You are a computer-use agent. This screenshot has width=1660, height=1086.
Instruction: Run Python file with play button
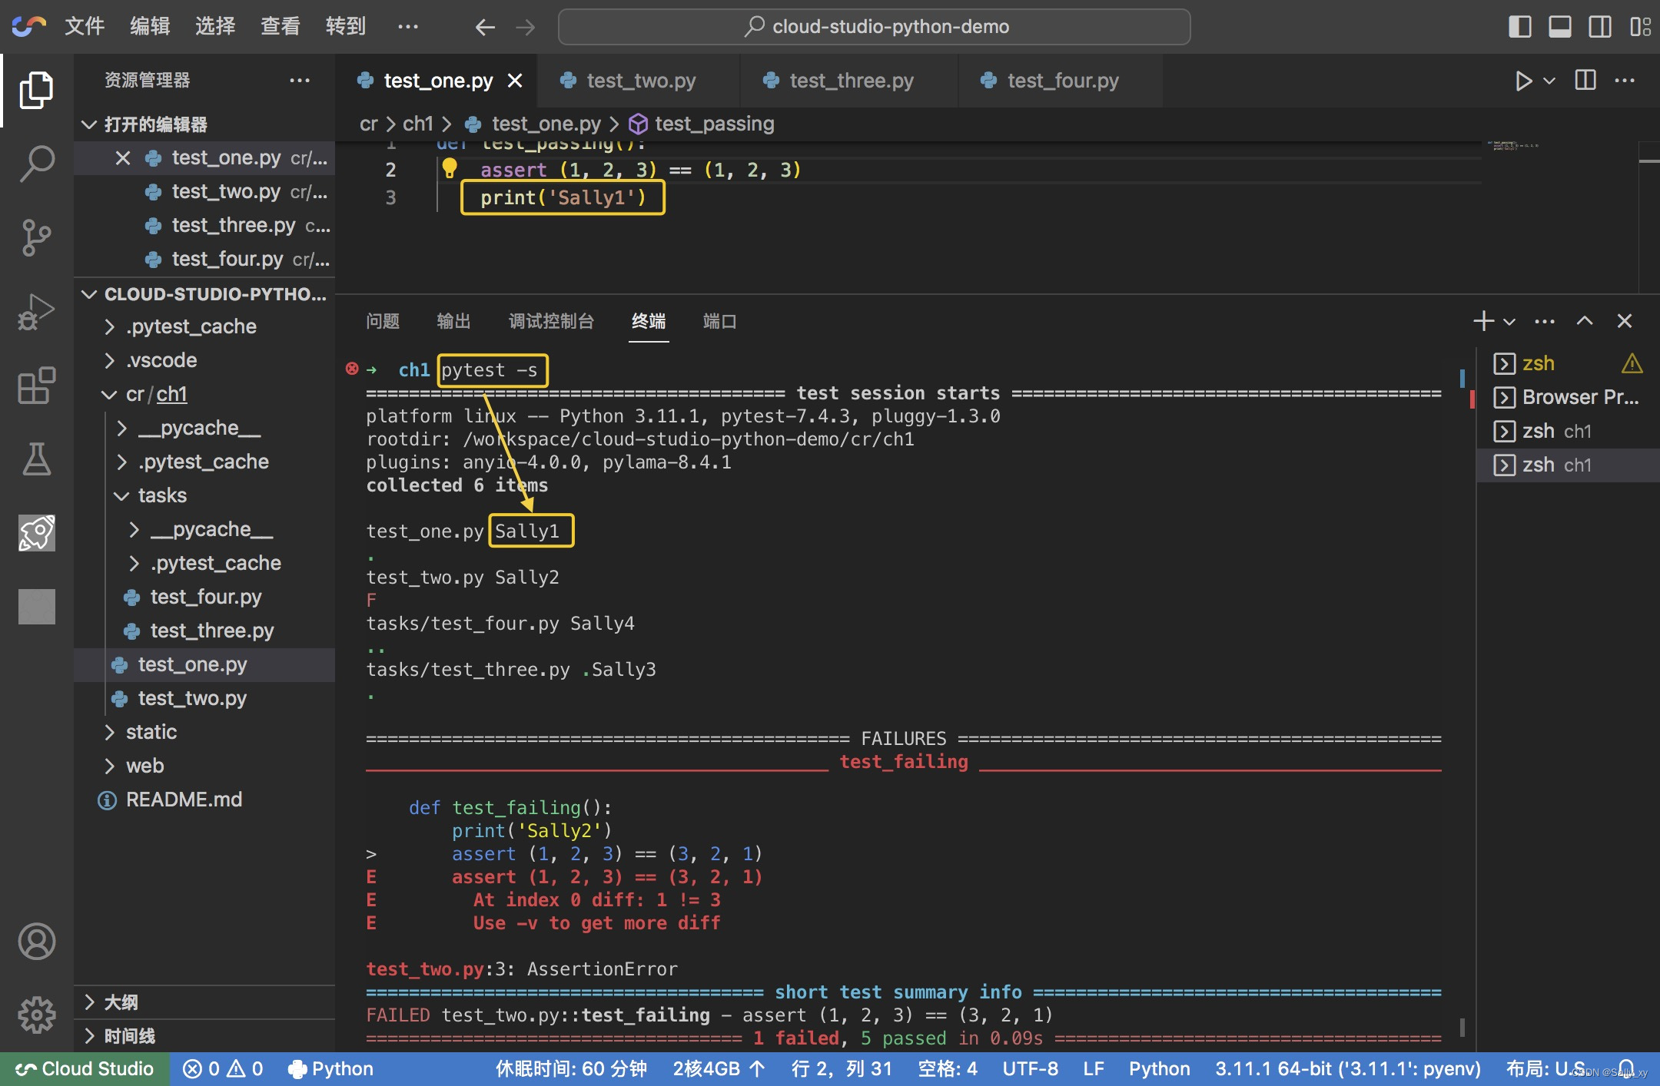click(x=1522, y=81)
